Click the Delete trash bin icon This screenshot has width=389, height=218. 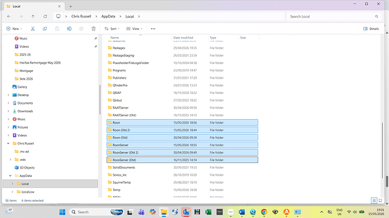[94, 29]
